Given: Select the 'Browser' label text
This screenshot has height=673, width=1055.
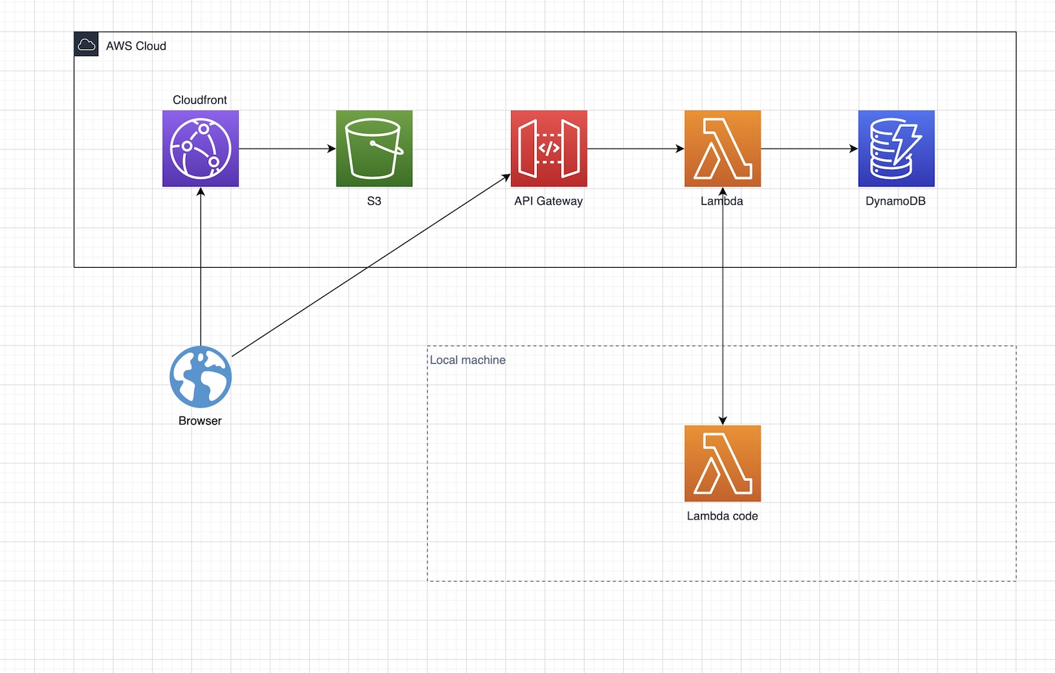Looking at the screenshot, I should (x=200, y=421).
